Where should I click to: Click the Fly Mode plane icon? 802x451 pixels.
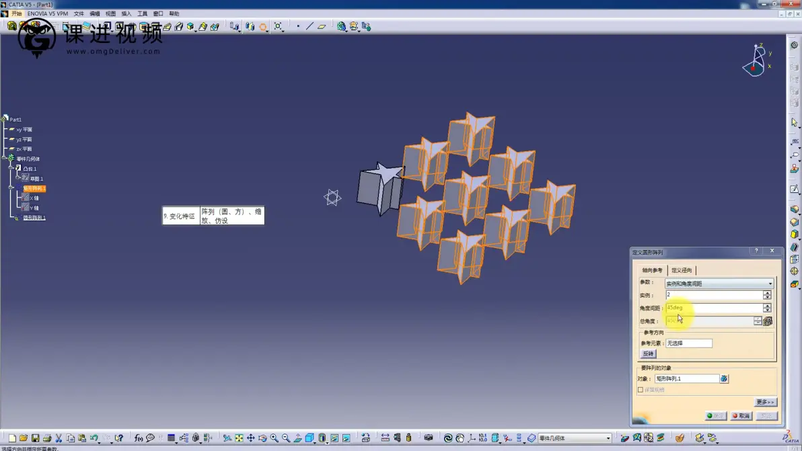[227, 438]
